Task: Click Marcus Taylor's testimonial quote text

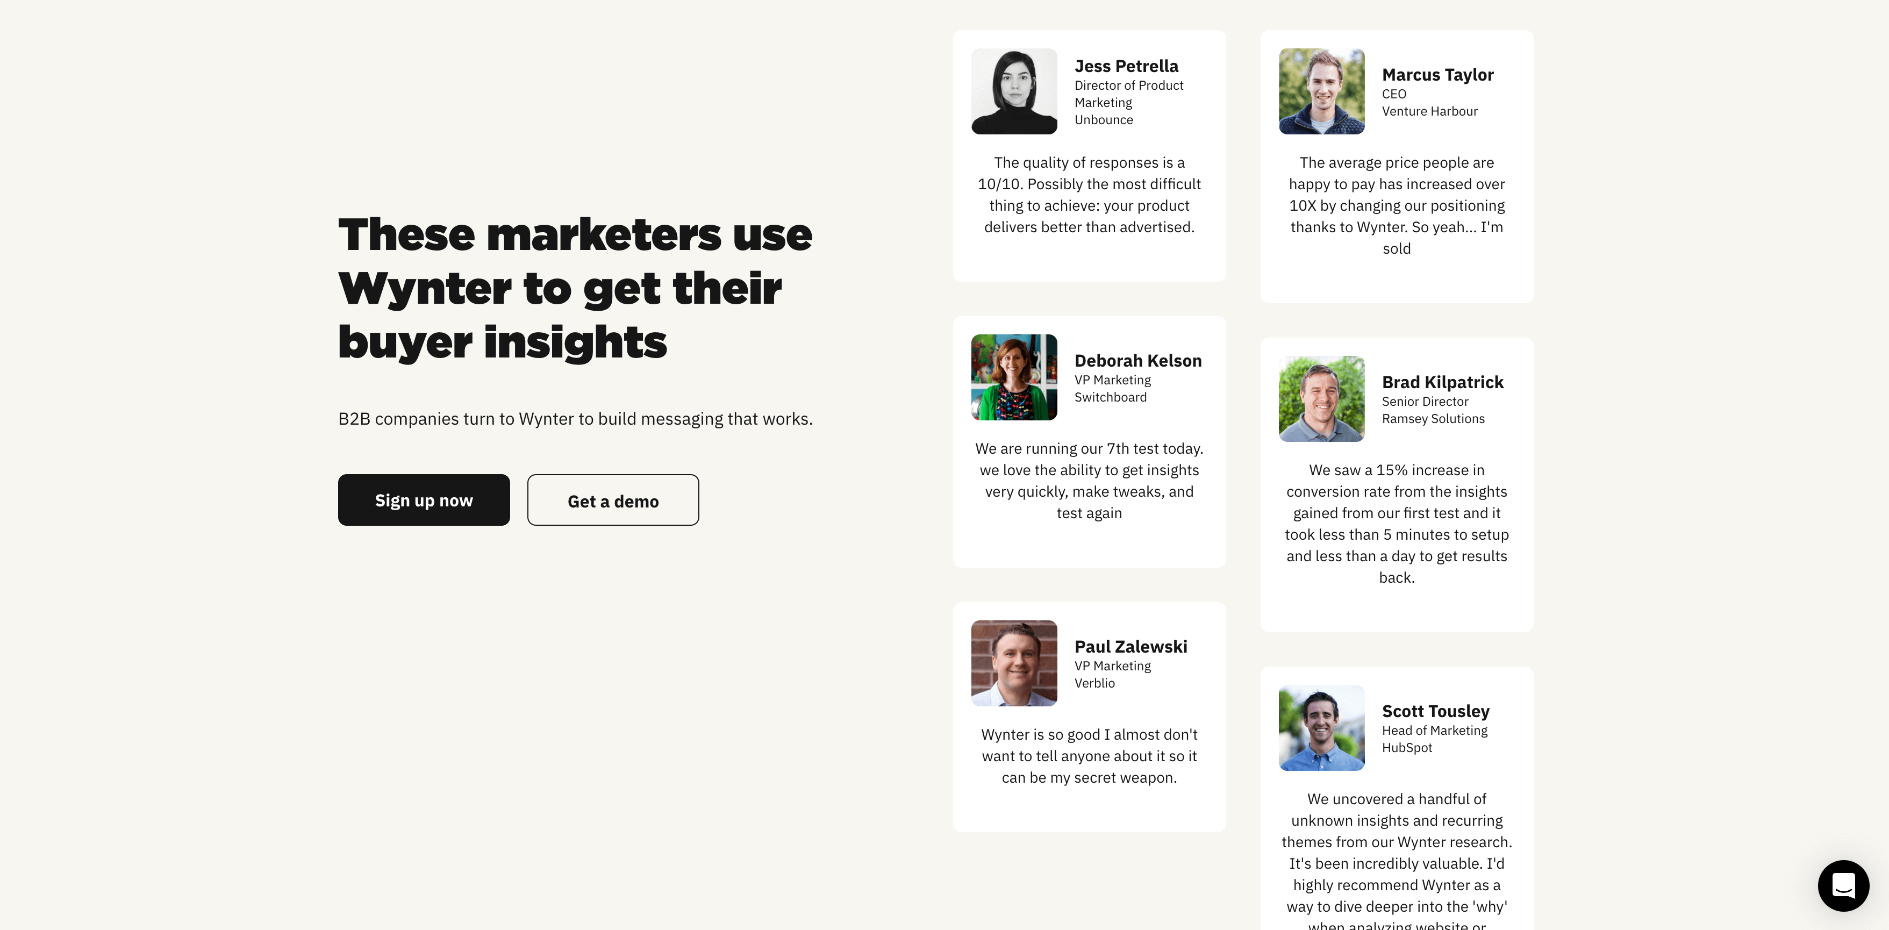Action: [1396, 205]
